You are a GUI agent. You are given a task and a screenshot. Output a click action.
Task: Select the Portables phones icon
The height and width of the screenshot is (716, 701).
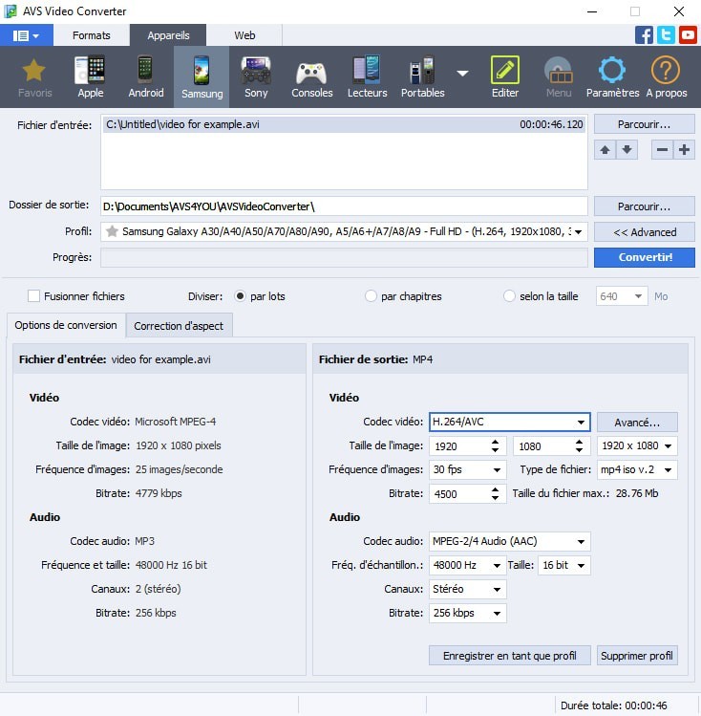(x=422, y=76)
